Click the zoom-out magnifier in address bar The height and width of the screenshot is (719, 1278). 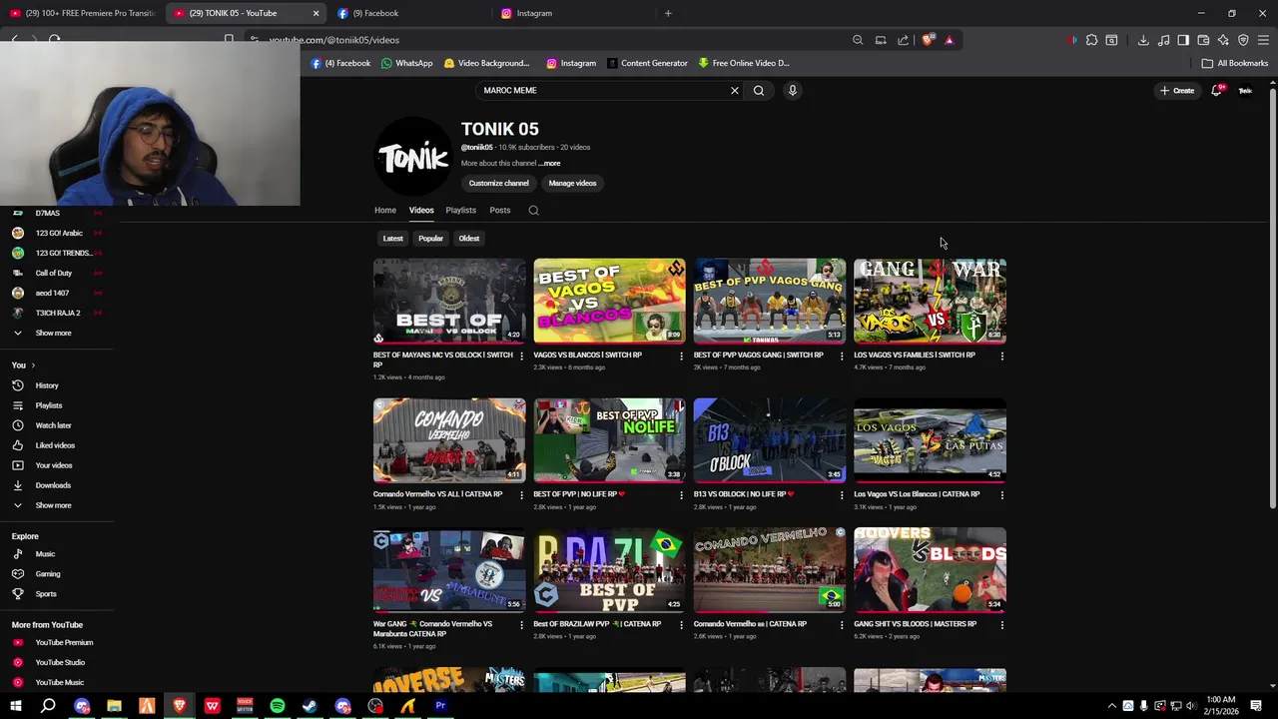click(x=858, y=40)
